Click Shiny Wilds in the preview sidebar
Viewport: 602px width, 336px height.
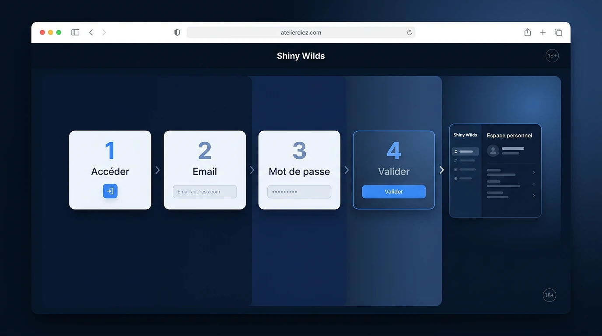click(x=465, y=135)
